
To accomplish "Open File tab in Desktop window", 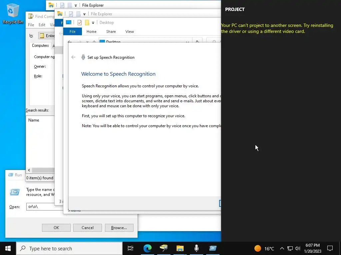I will [x=72, y=32].
